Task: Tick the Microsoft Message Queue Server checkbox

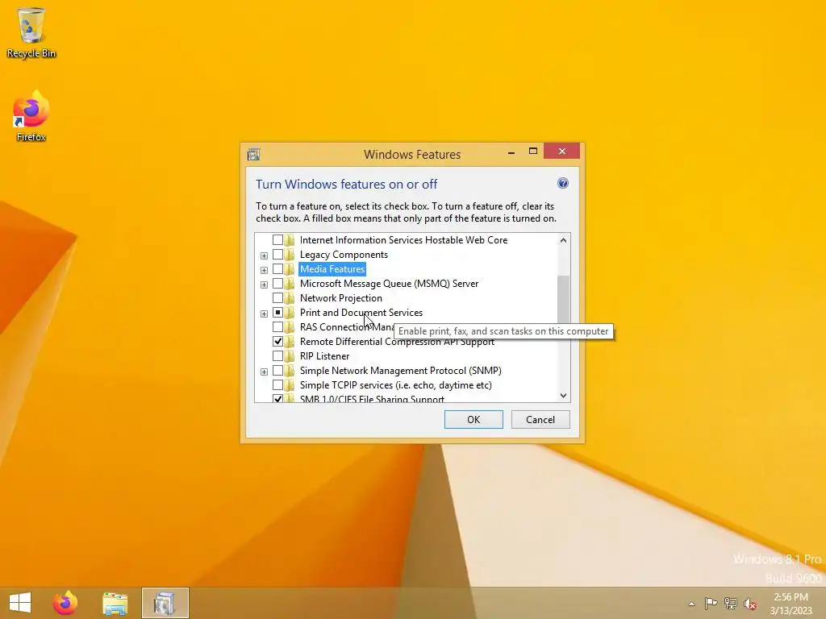Action: click(x=277, y=284)
